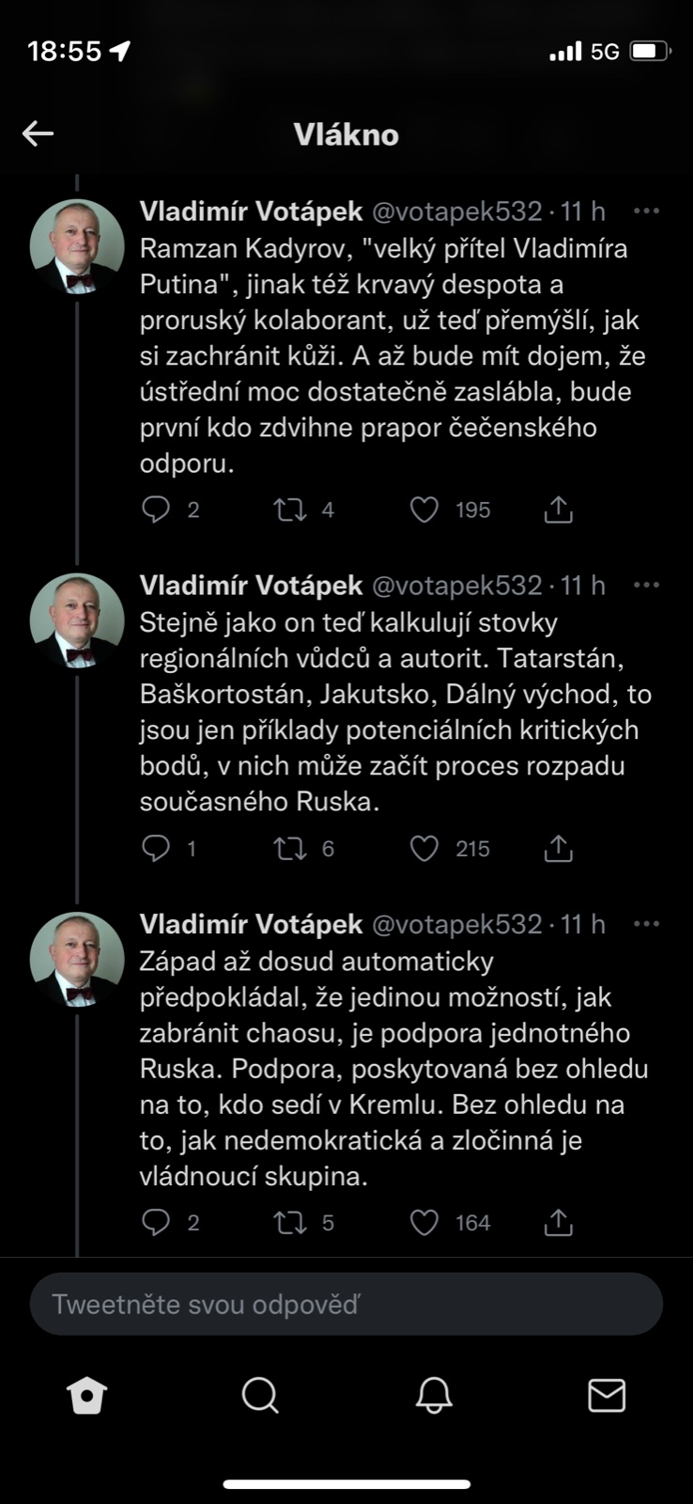Image resolution: width=693 pixels, height=1504 pixels.
Task: Open Vladimír Votápek name in third tweet
Action: tap(251, 924)
